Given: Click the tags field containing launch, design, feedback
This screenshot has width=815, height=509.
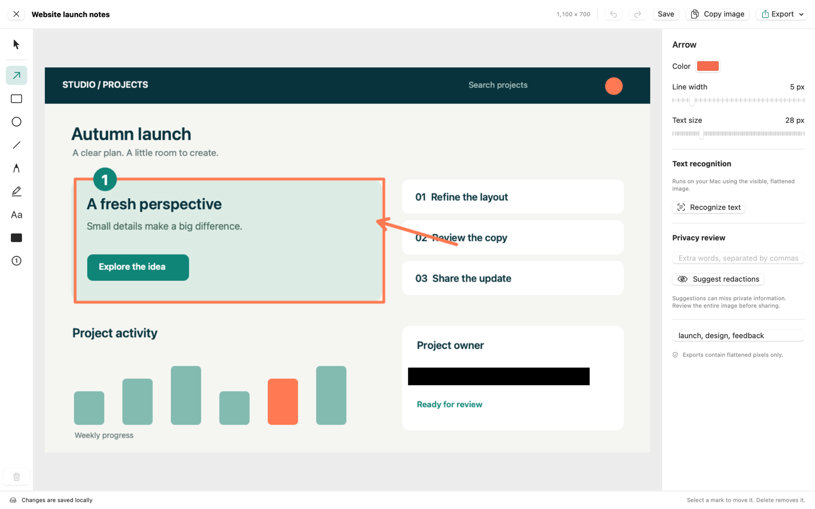Looking at the screenshot, I should coord(738,336).
